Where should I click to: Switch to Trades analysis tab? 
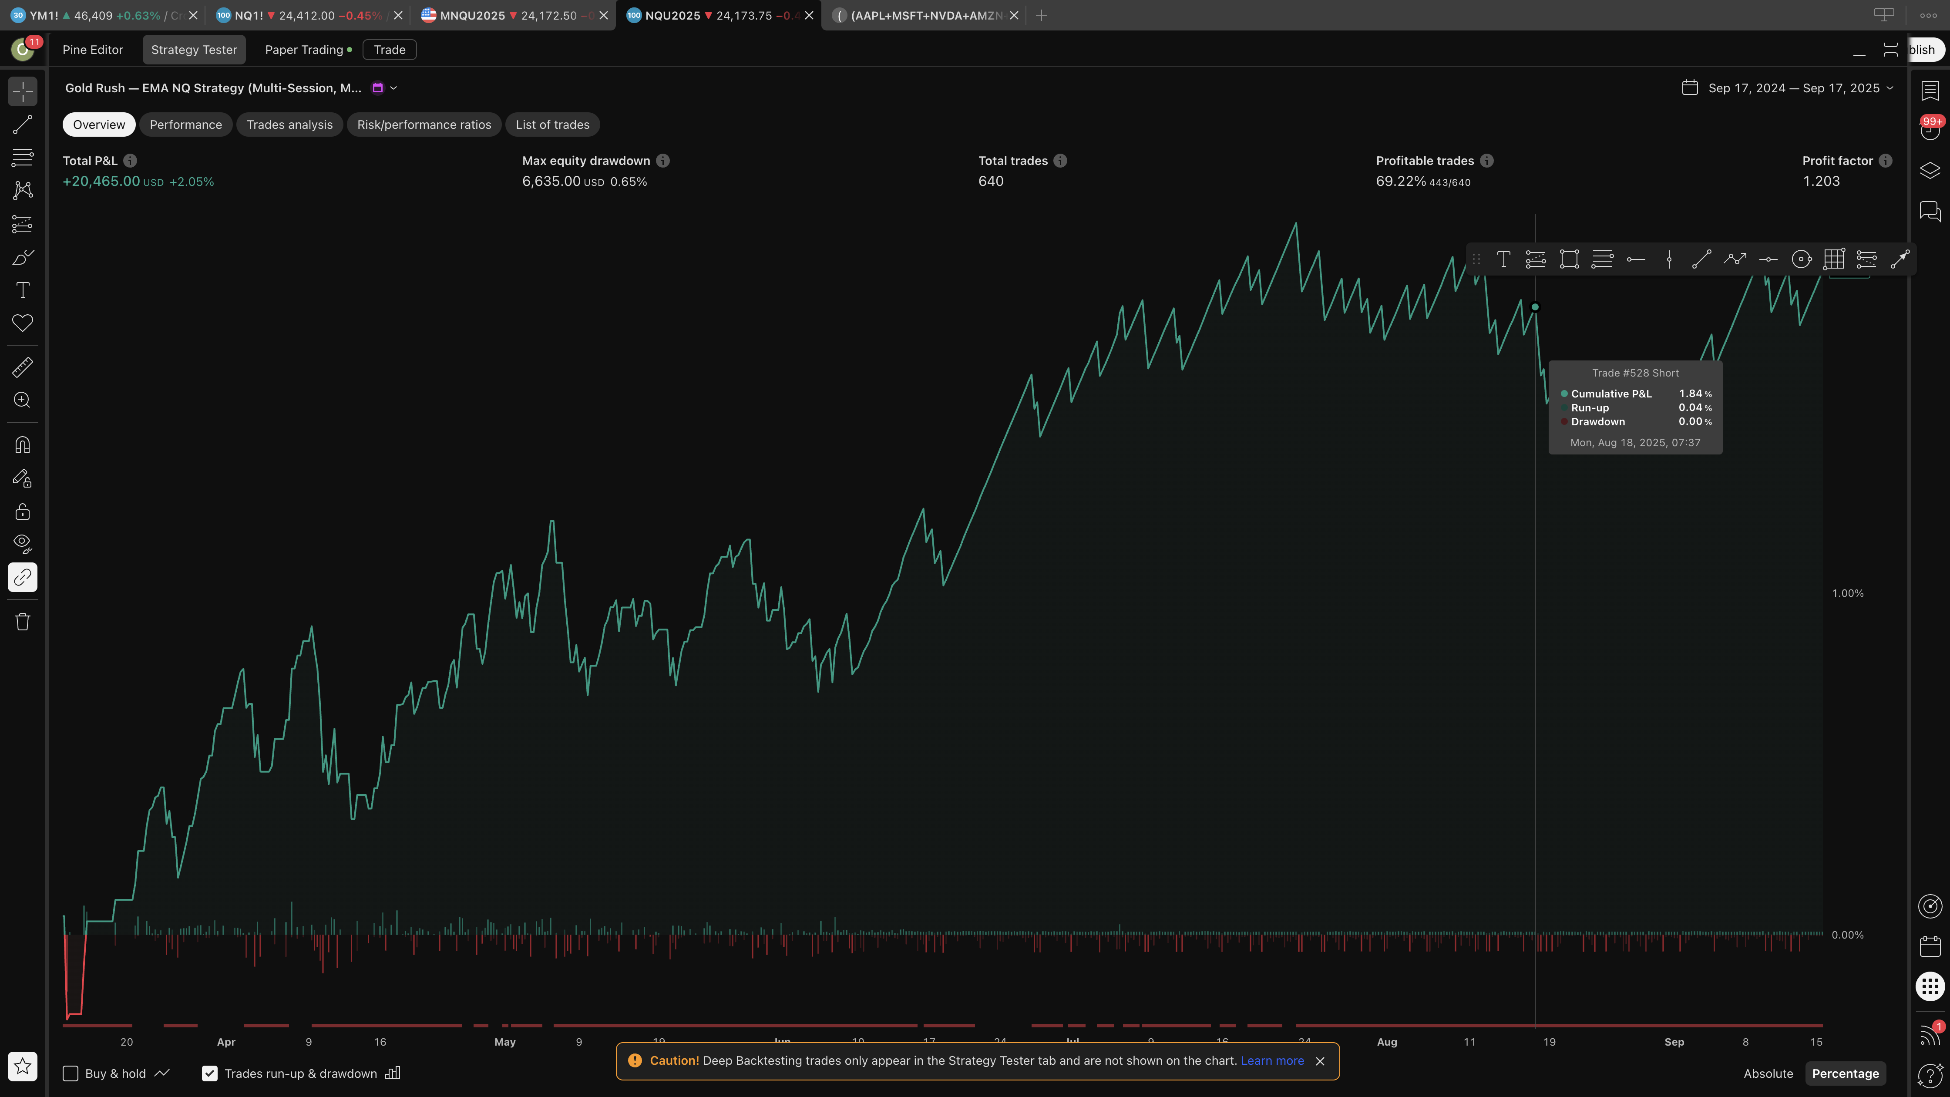point(289,124)
